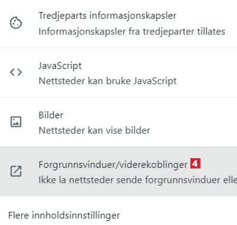Click 'Nettsteder kan vise bilder' description
Image resolution: width=237 pixels, height=225 pixels.
(95, 131)
